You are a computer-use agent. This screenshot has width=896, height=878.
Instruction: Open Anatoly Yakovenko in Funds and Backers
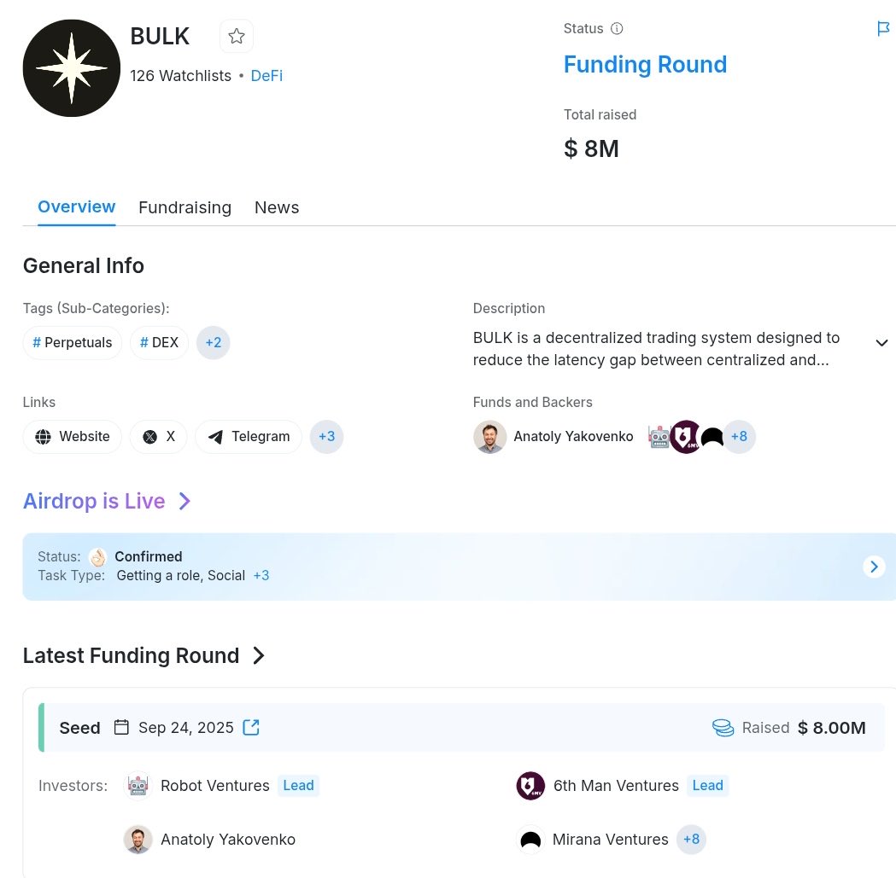(573, 437)
